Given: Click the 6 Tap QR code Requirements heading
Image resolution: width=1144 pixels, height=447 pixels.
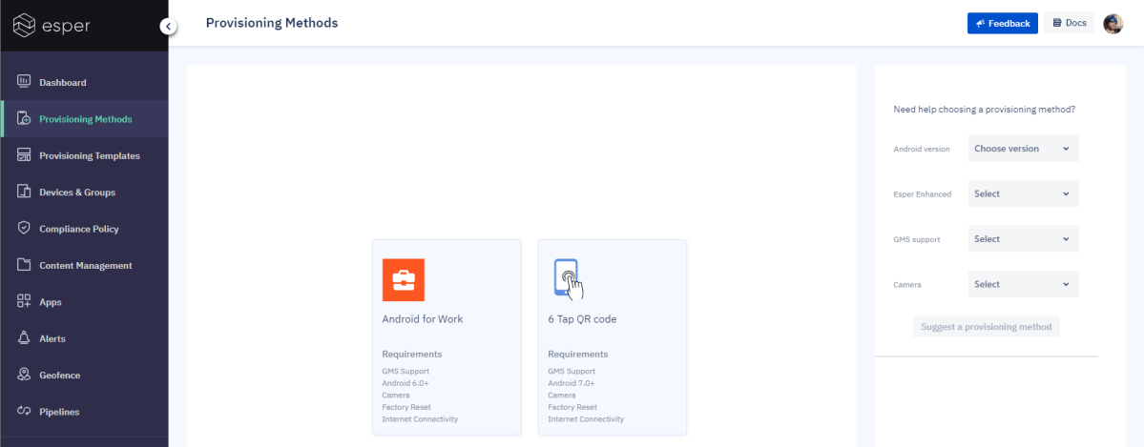Looking at the screenshot, I should pyautogui.click(x=578, y=355).
